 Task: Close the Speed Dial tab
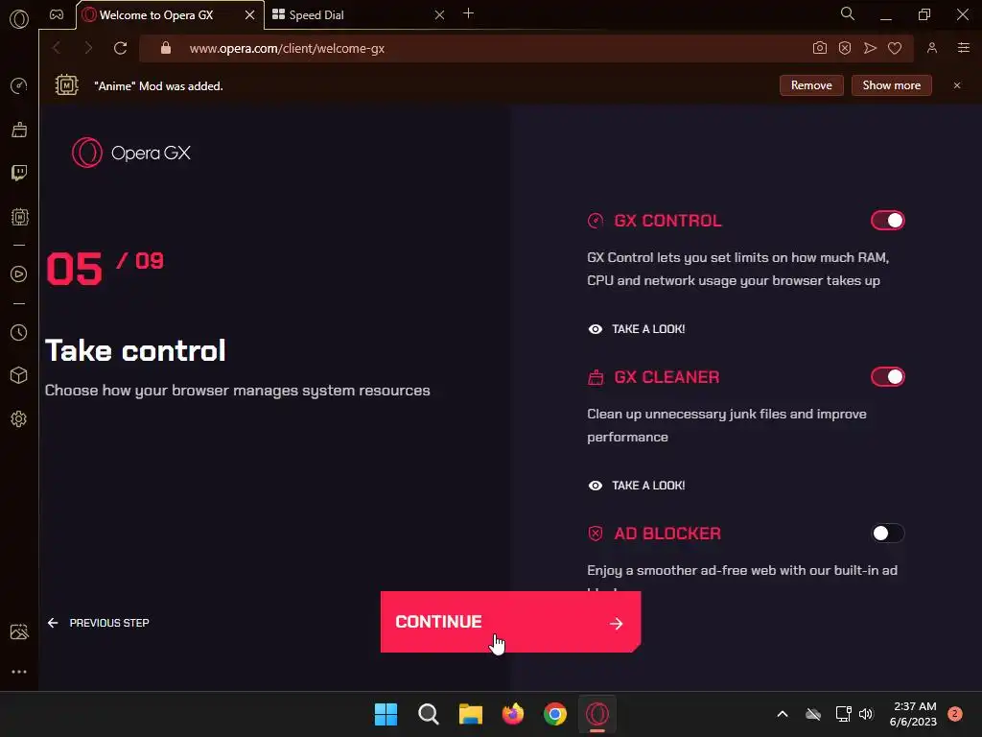(x=439, y=15)
